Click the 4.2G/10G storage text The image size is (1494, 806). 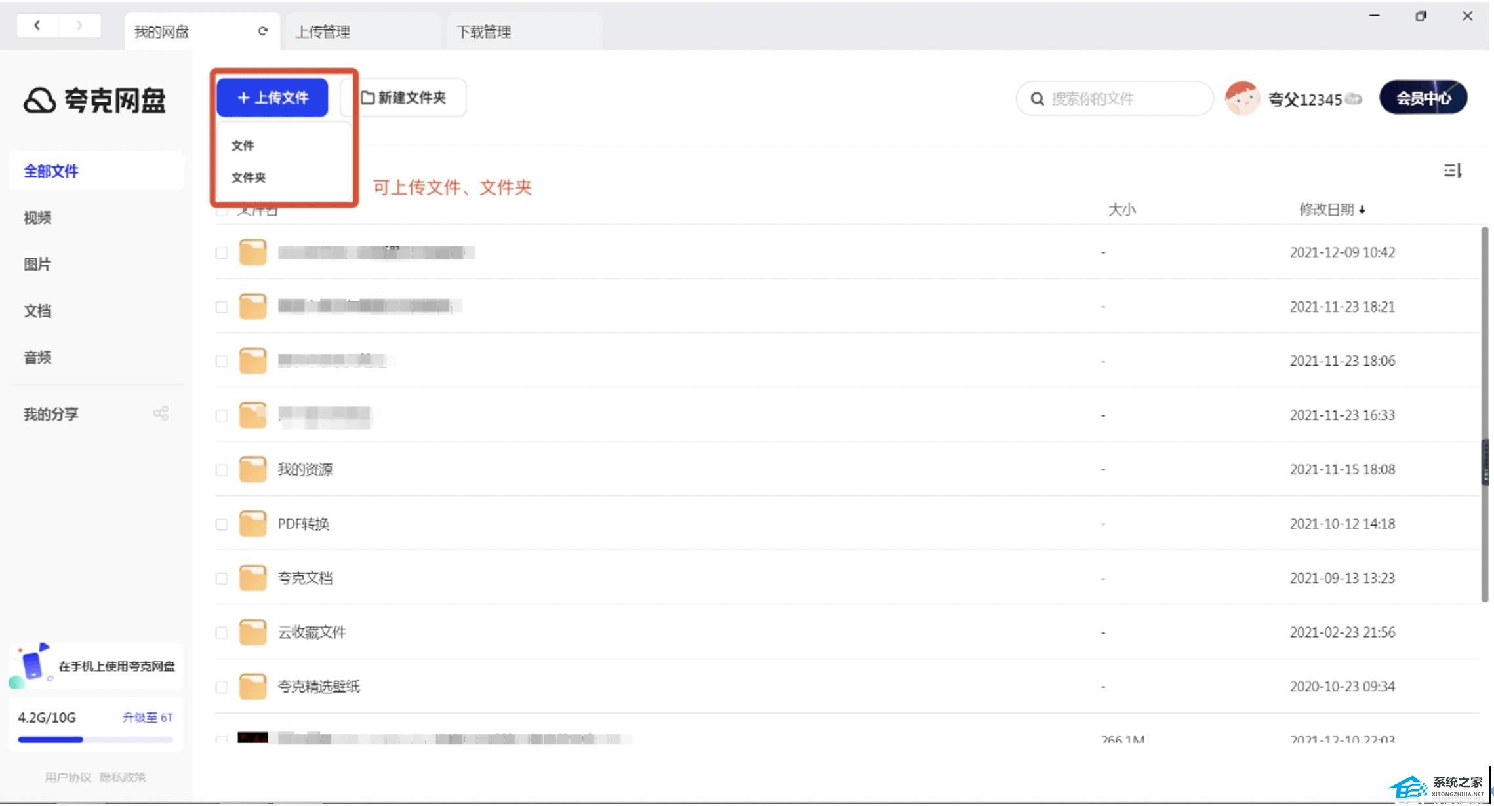(x=47, y=718)
